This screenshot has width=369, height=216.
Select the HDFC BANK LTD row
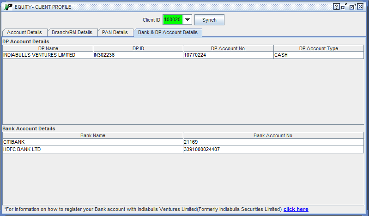tap(93, 149)
